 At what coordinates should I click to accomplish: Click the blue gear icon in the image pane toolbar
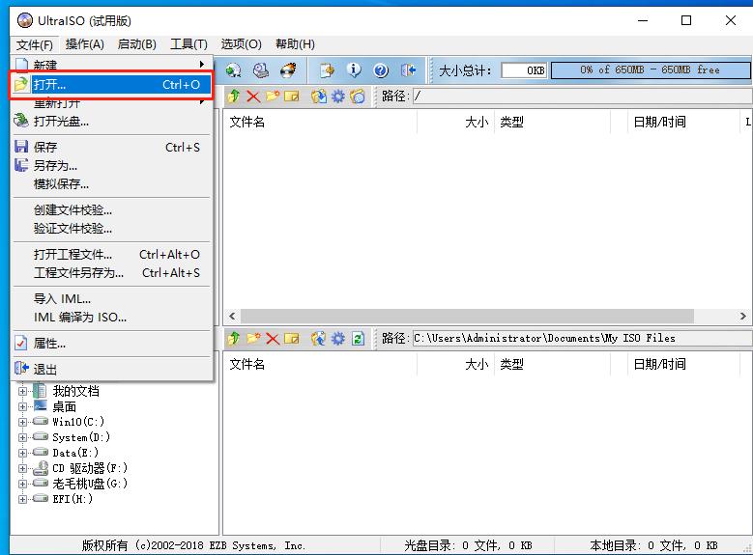pyautogui.click(x=338, y=97)
